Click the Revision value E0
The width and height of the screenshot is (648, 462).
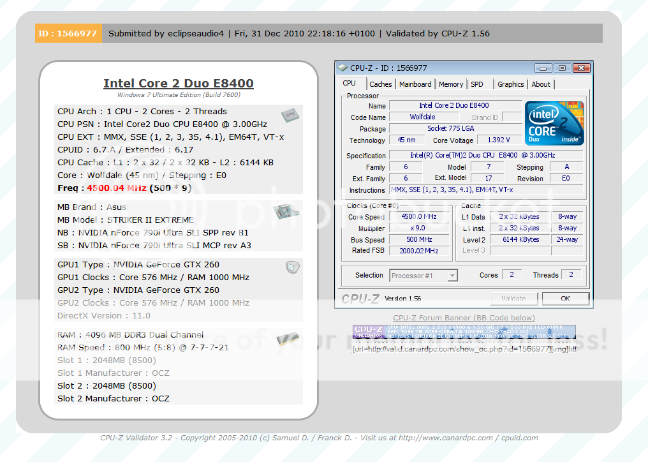coord(566,178)
